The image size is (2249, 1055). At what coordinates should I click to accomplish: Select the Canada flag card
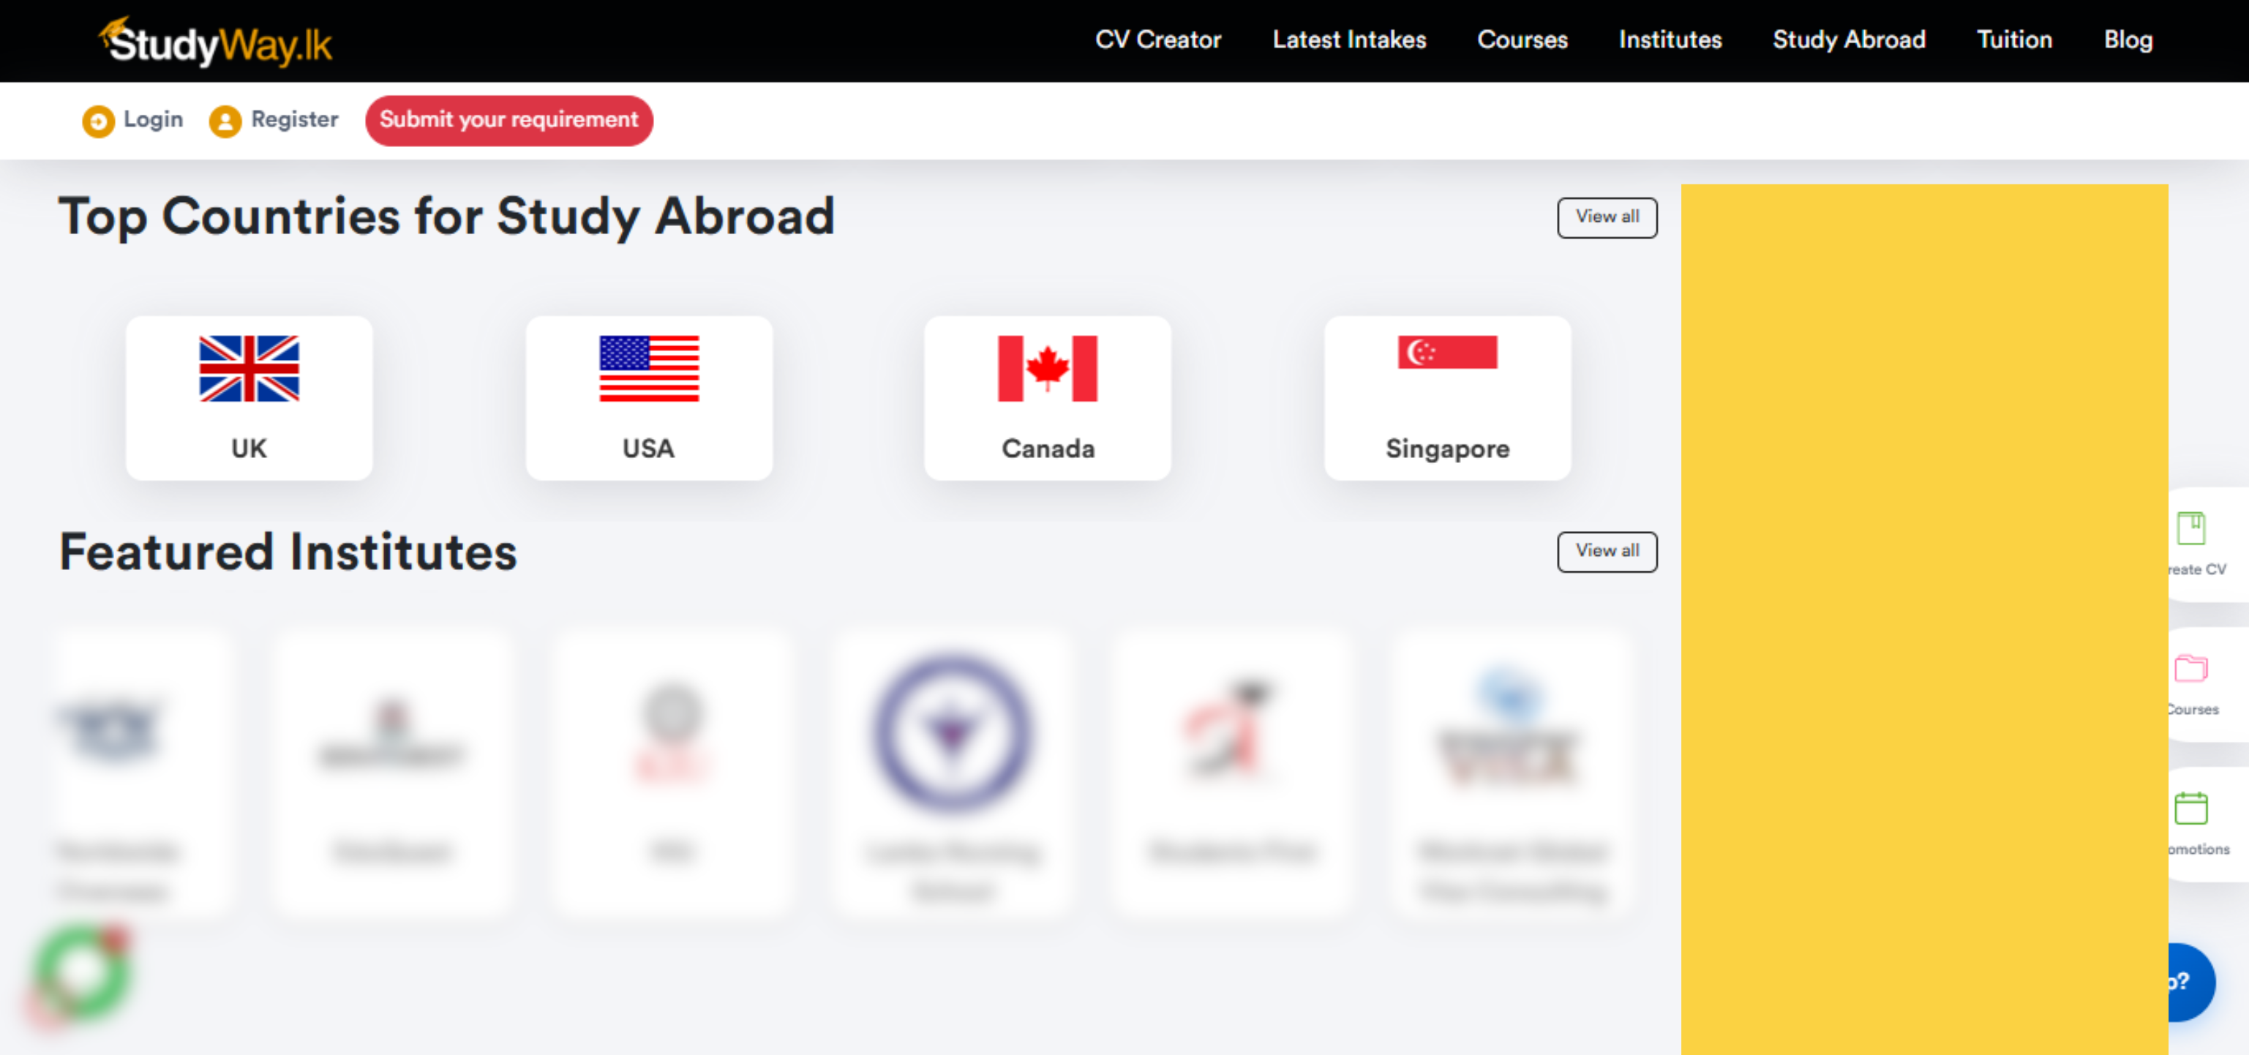[x=1047, y=397]
